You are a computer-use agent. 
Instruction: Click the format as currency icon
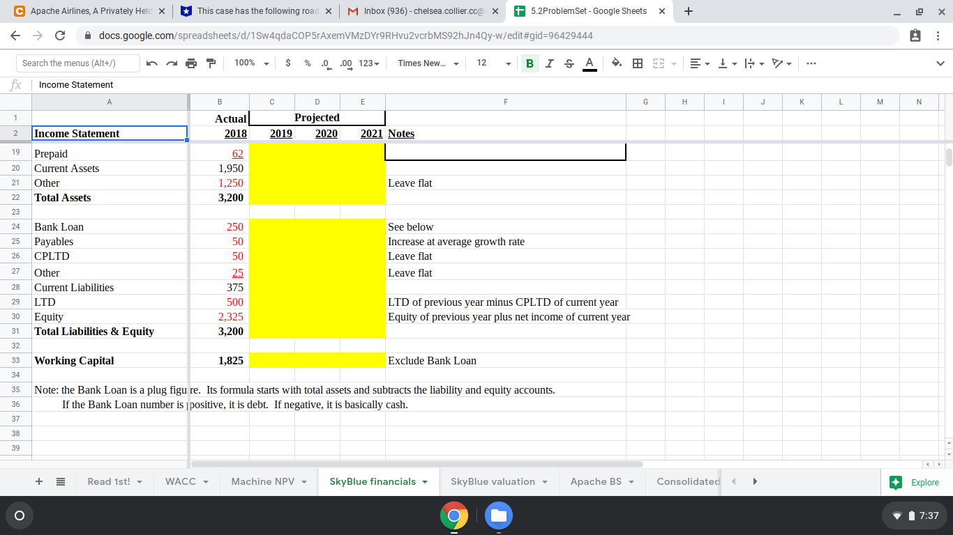287,63
